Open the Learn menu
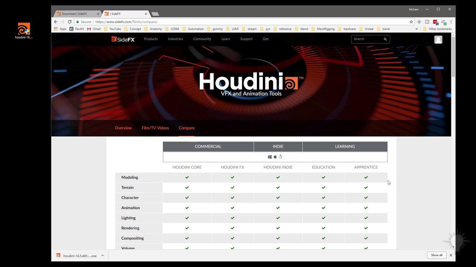This screenshot has width=476, height=267. click(x=226, y=39)
